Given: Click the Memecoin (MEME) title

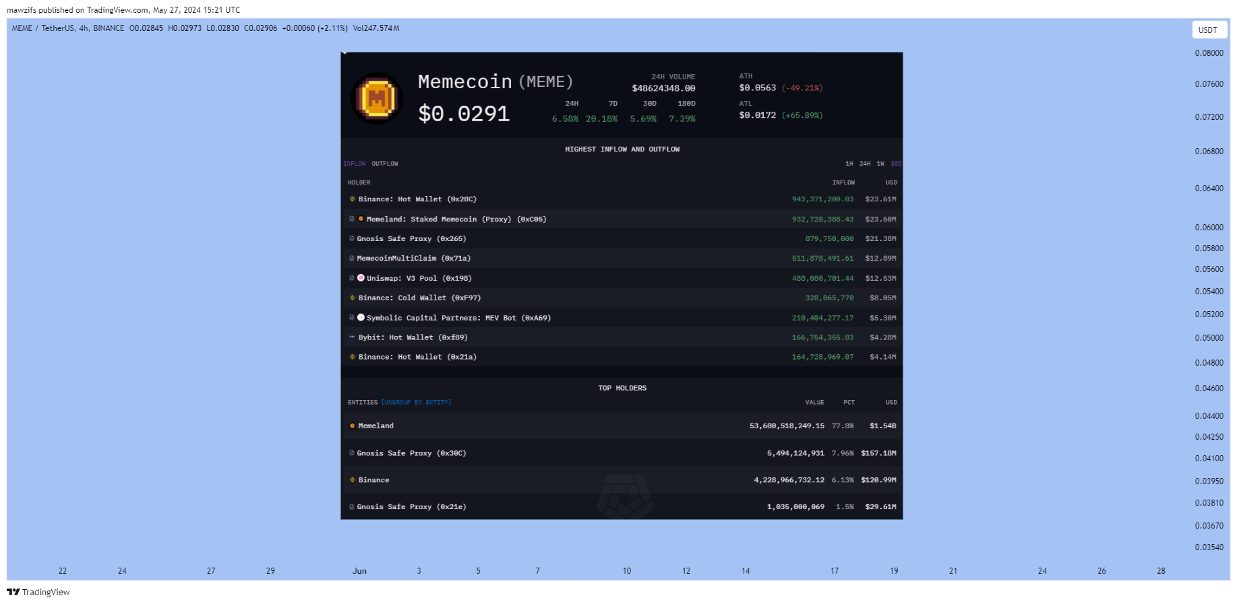Looking at the screenshot, I should coord(495,81).
